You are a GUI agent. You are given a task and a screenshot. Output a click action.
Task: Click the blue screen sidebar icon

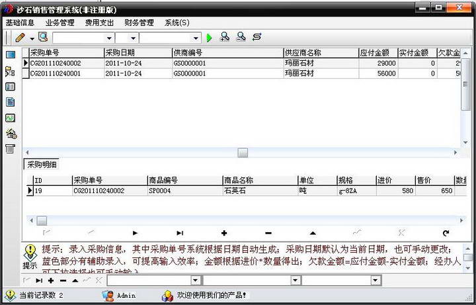[x=11, y=55]
